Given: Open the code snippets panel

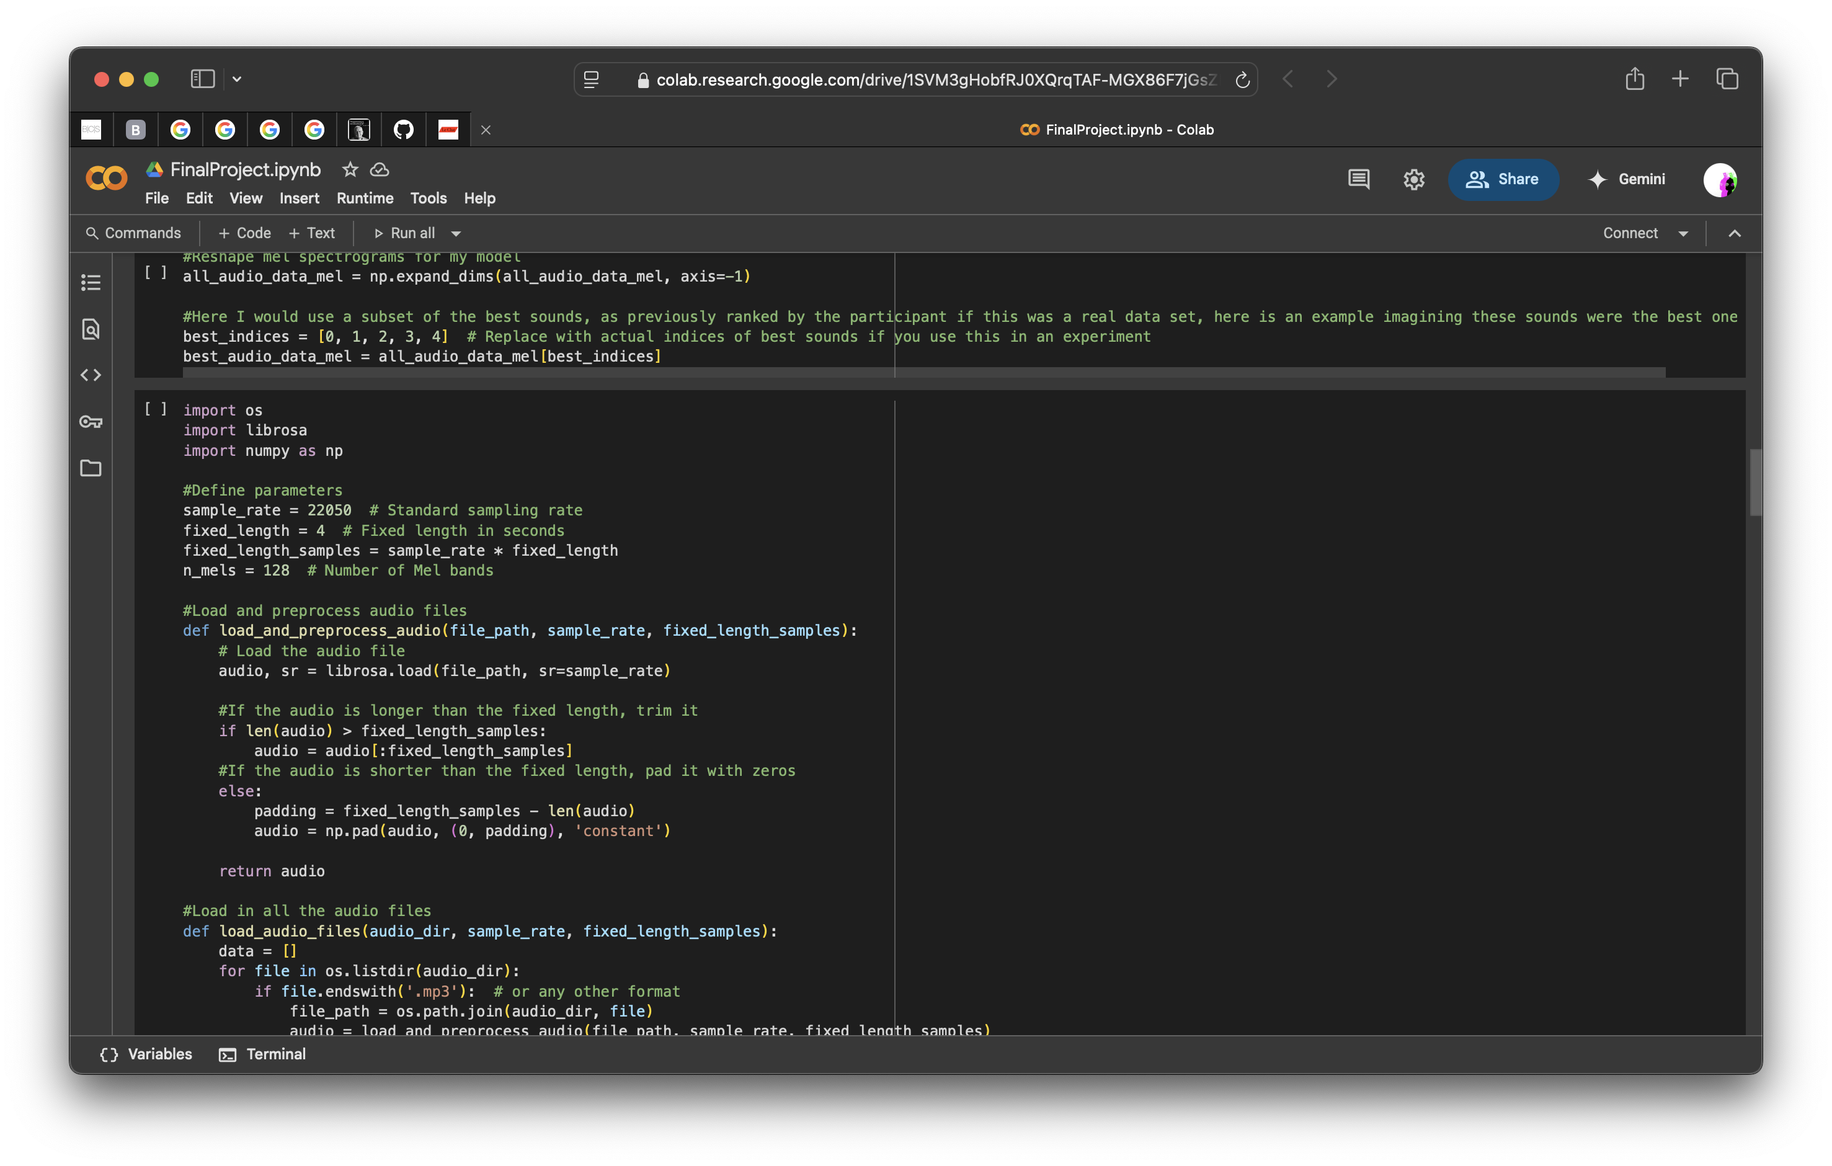Looking at the screenshot, I should point(91,375).
